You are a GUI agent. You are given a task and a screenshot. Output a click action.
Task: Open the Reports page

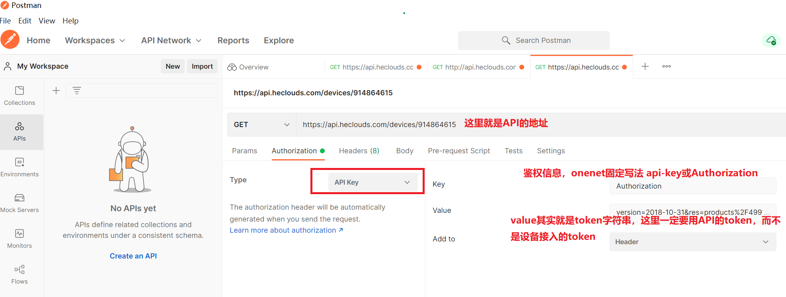point(233,40)
